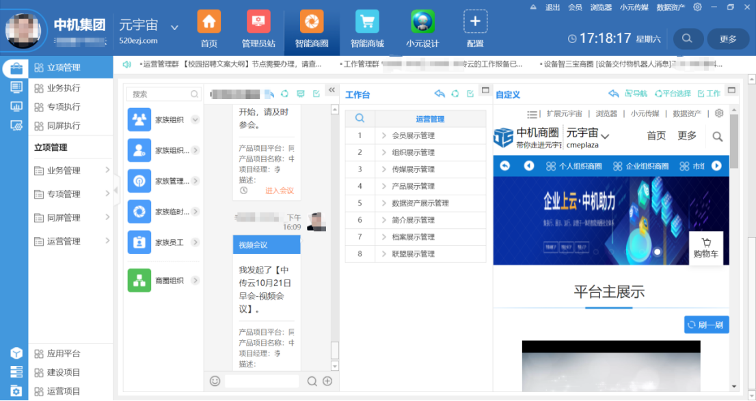Open the 首页 home icon in top bar
This screenshot has width=756, height=401.
point(208,22)
